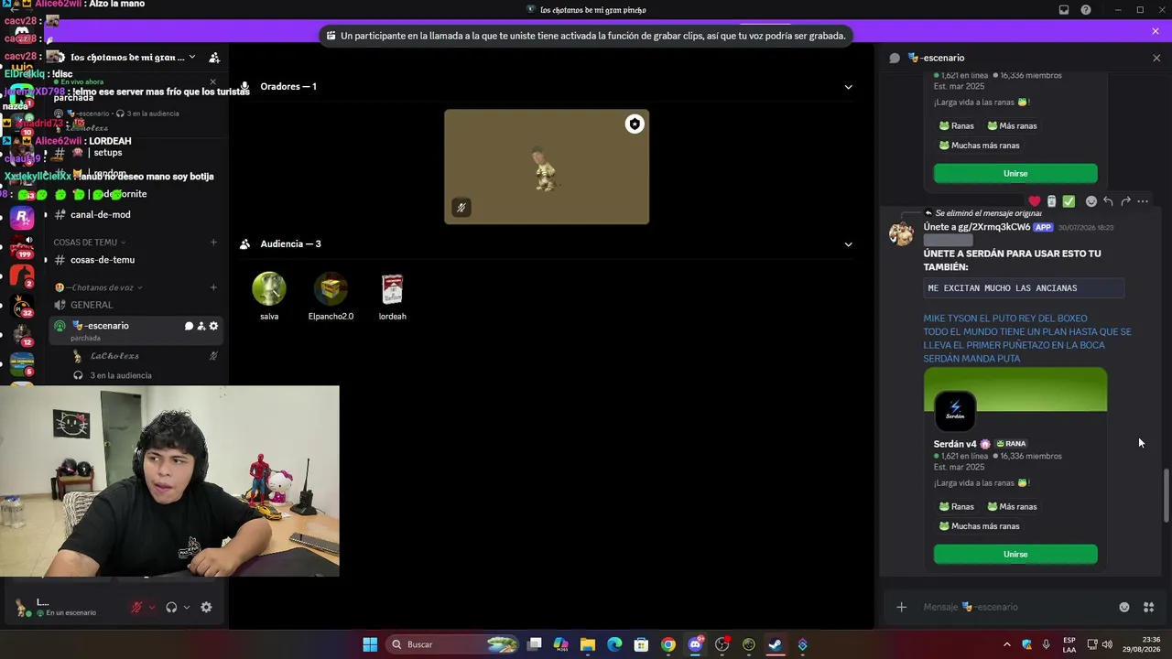
Task: Click the chat panel scrollbar thumb
Action: pyautogui.click(x=1166, y=495)
